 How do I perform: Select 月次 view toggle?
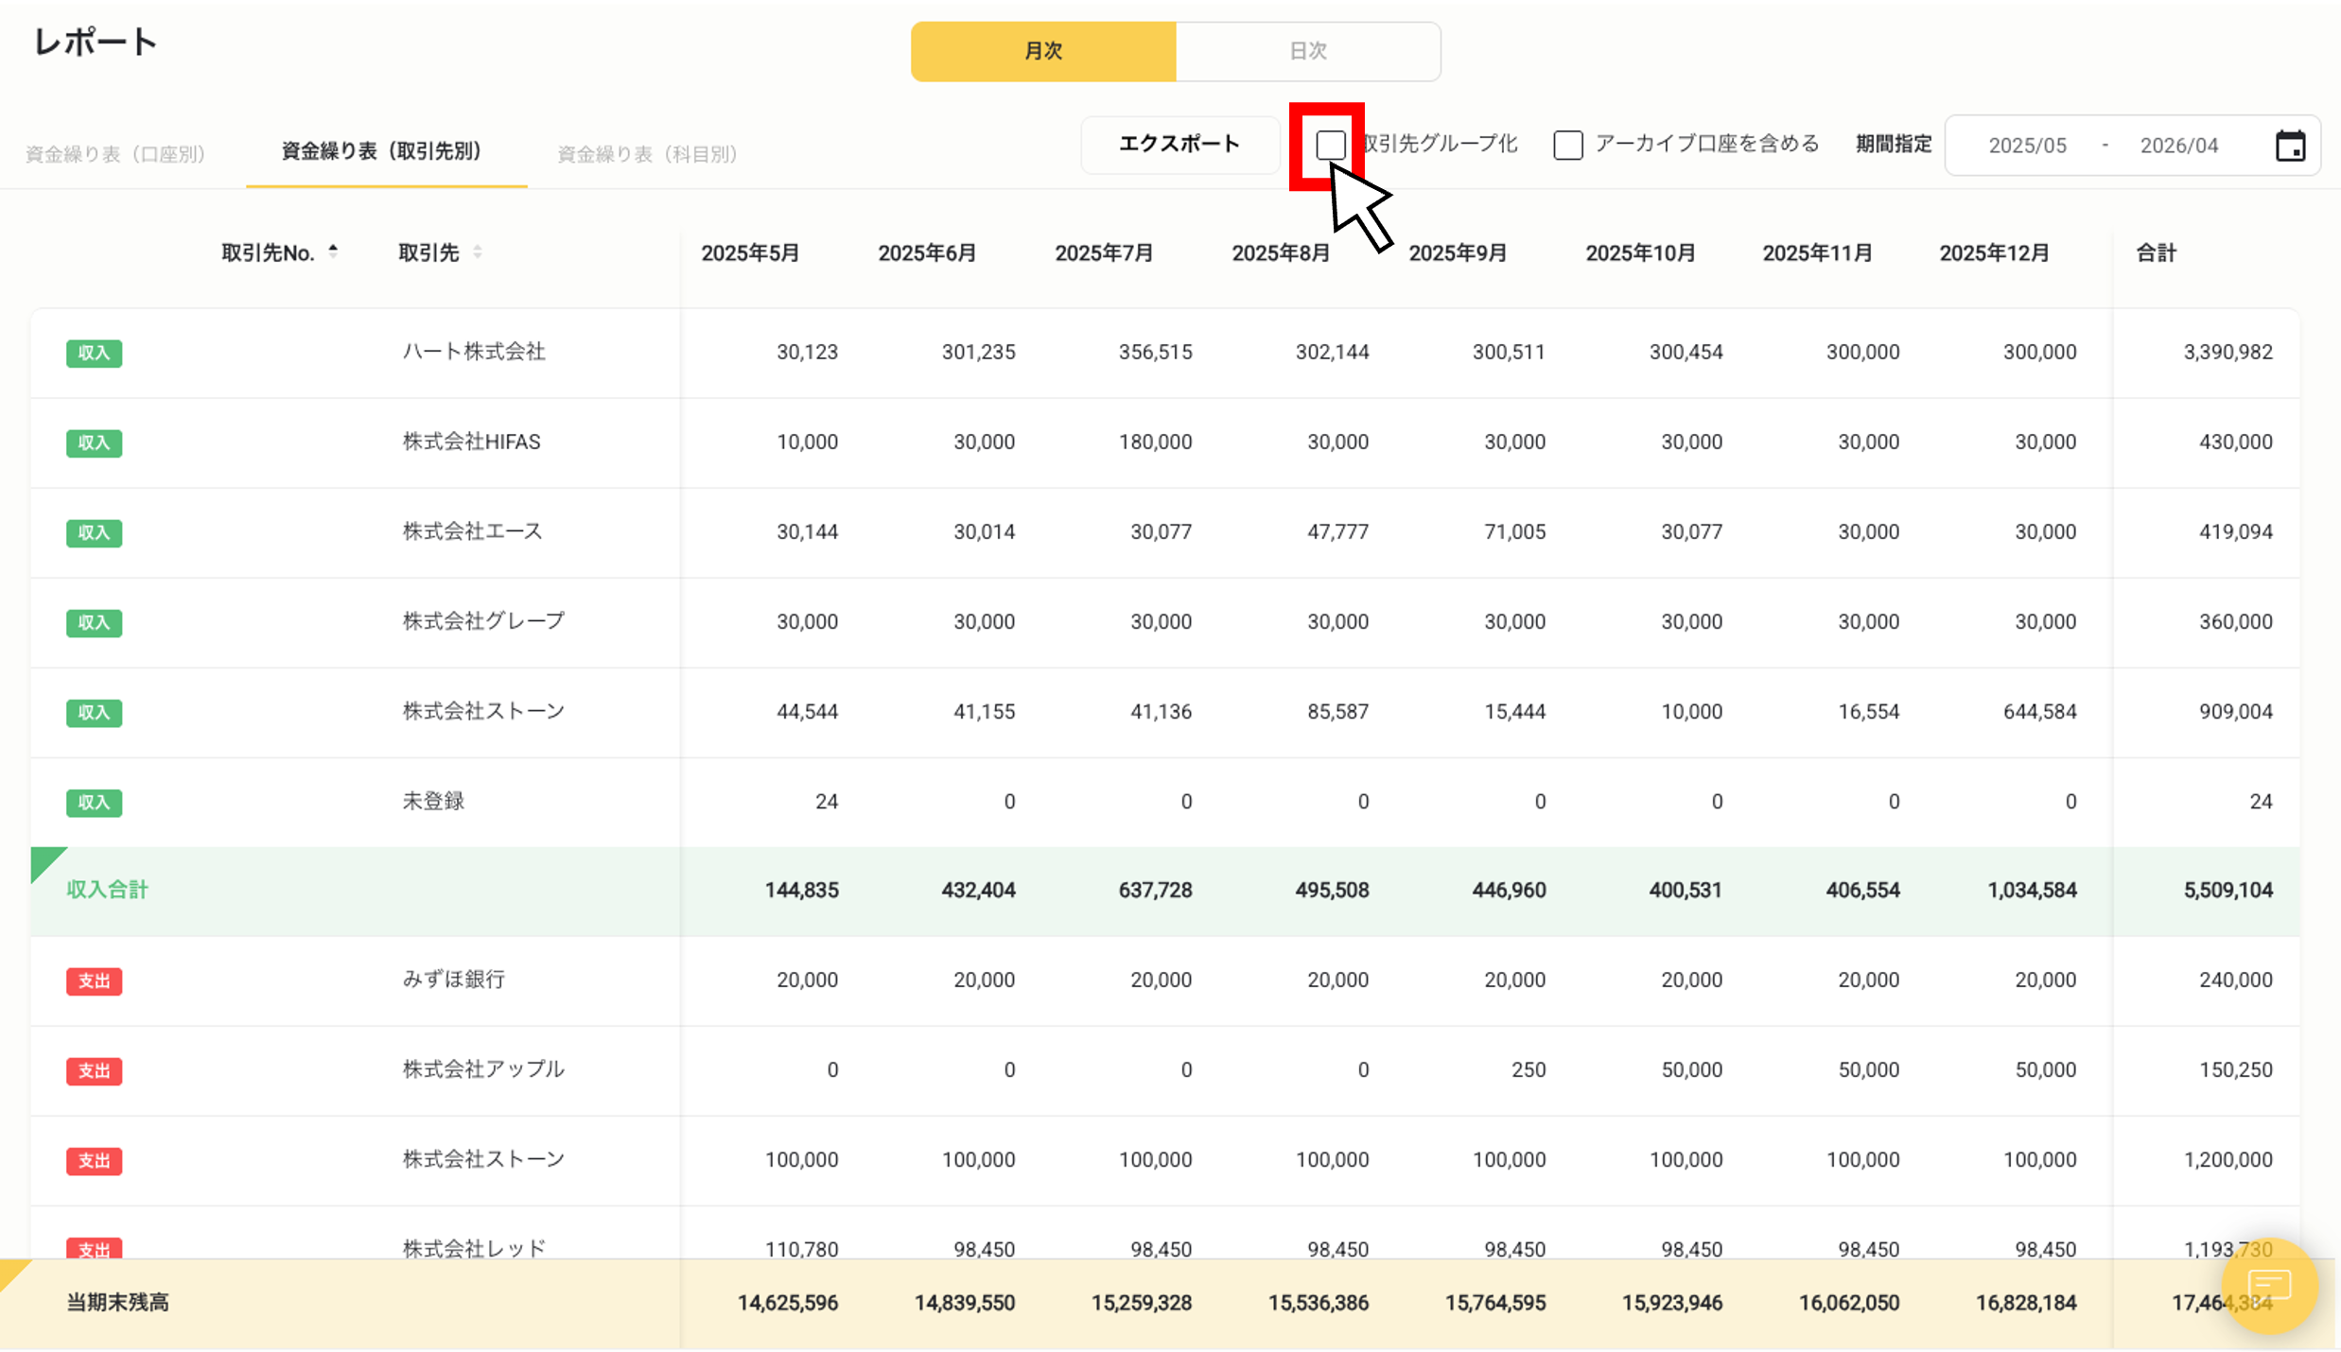(x=1043, y=51)
